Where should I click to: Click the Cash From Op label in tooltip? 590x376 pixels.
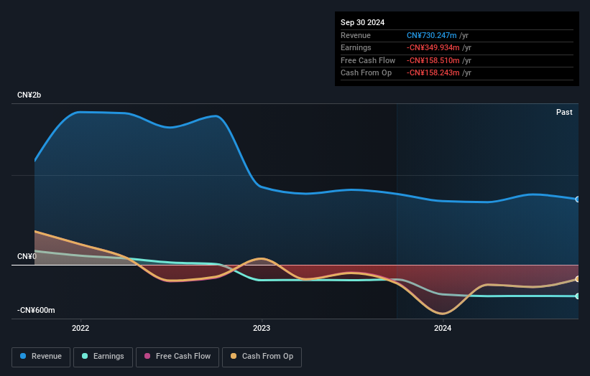pyautogui.click(x=366, y=73)
